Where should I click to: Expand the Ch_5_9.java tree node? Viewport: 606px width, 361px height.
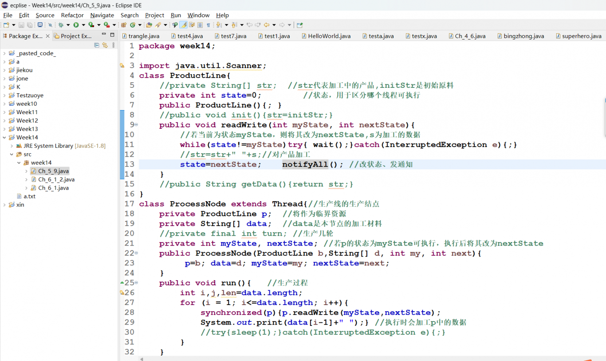tap(26, 171)
